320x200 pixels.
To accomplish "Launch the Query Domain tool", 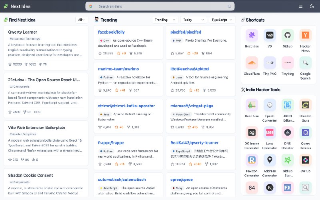I will pyautogui.click(x=305, y=132).
